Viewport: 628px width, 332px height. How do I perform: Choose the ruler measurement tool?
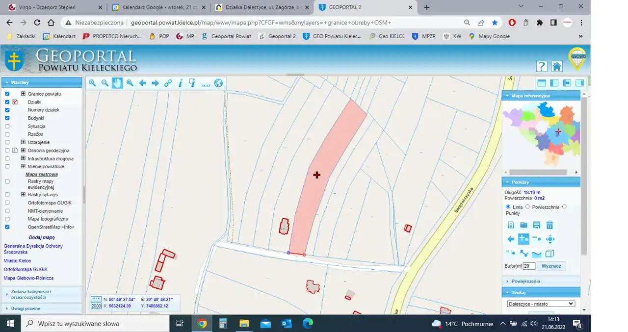tap(206, 83)
